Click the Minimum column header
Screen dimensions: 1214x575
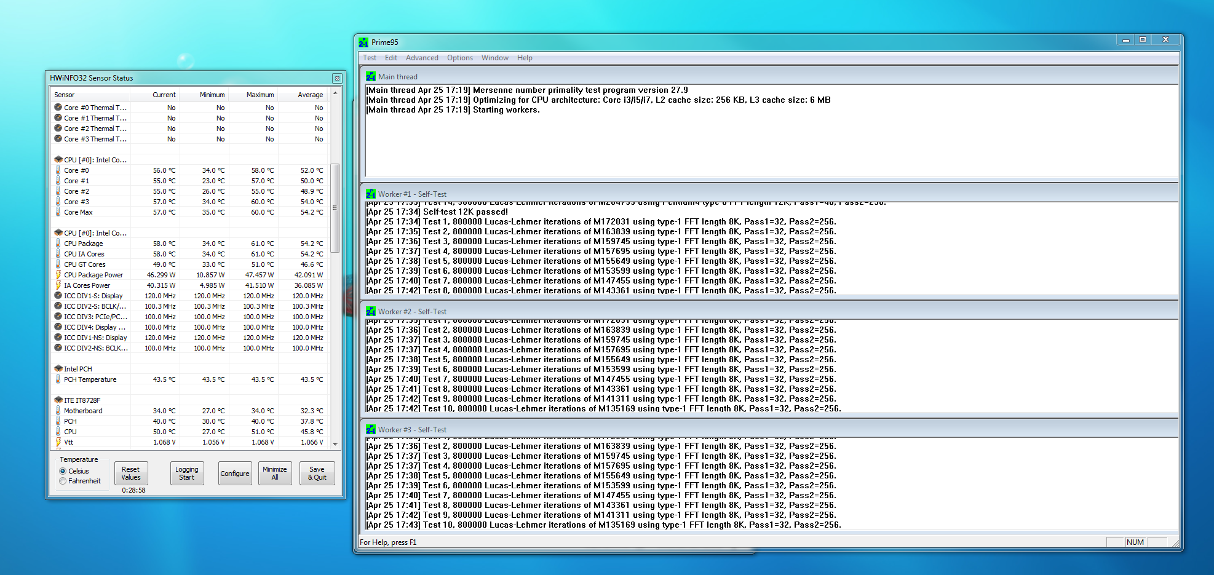204,95
